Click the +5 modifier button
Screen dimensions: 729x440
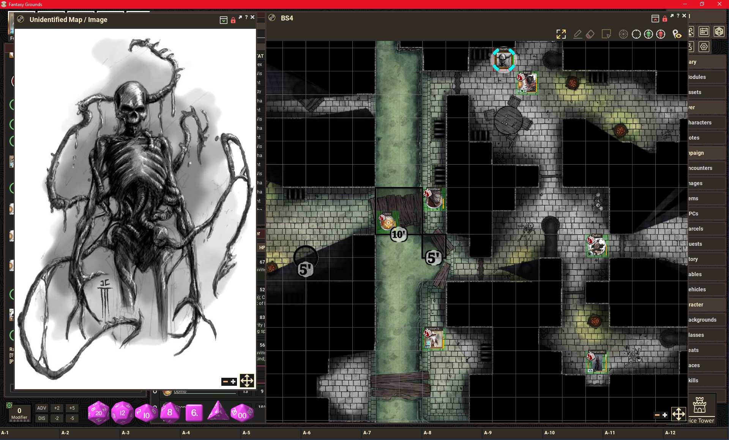(x=72, y=408)
